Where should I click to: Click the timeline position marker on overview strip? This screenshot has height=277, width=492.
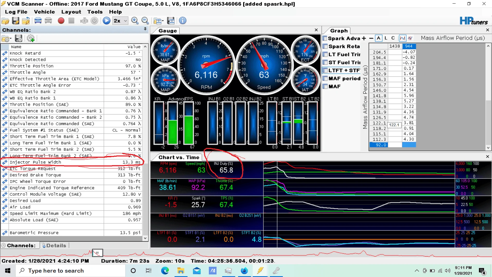(x=98, y=253)
